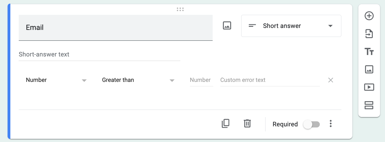Expand the Greater than condition dropdown
The image size is (385, 142).
pyautogui.click(x=138, y=80)
